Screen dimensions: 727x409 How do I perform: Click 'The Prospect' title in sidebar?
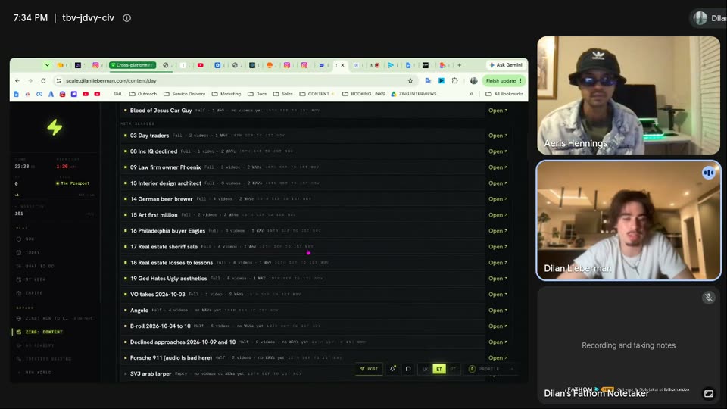(x=75, y=183)
